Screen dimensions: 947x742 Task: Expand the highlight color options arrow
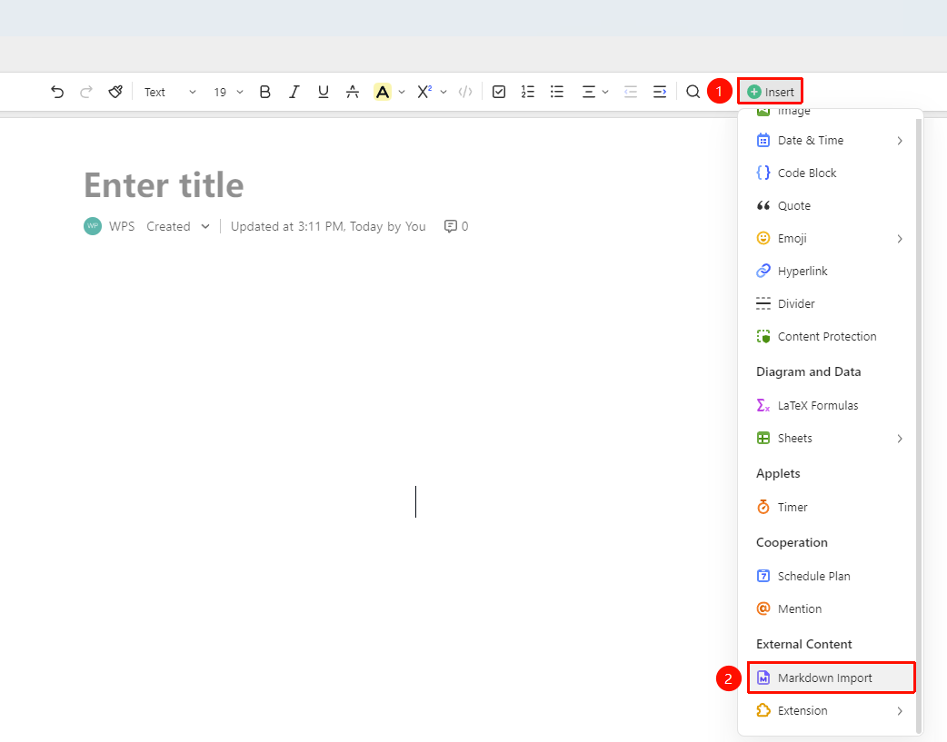tap(402, 92)
